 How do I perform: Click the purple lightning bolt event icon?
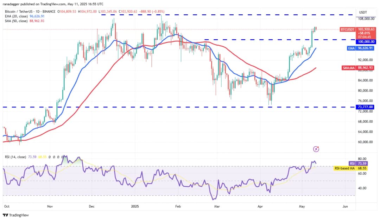(x=316, y=149)
